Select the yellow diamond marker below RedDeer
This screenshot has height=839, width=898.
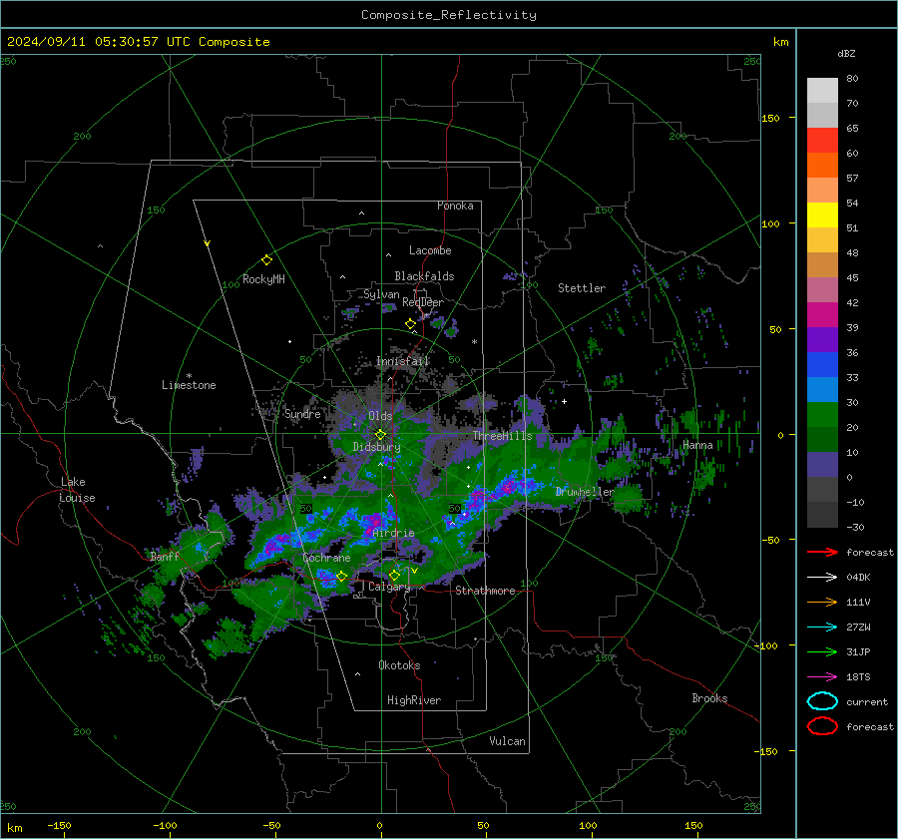click(x=410, y=324)
